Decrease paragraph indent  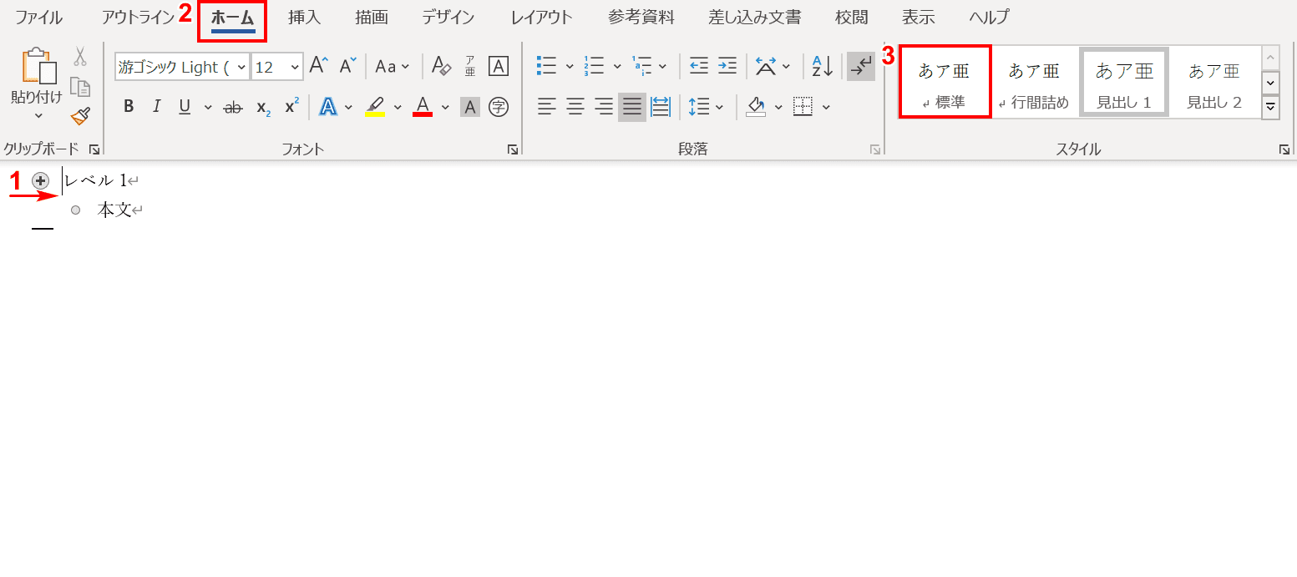[x=699, y=66]
